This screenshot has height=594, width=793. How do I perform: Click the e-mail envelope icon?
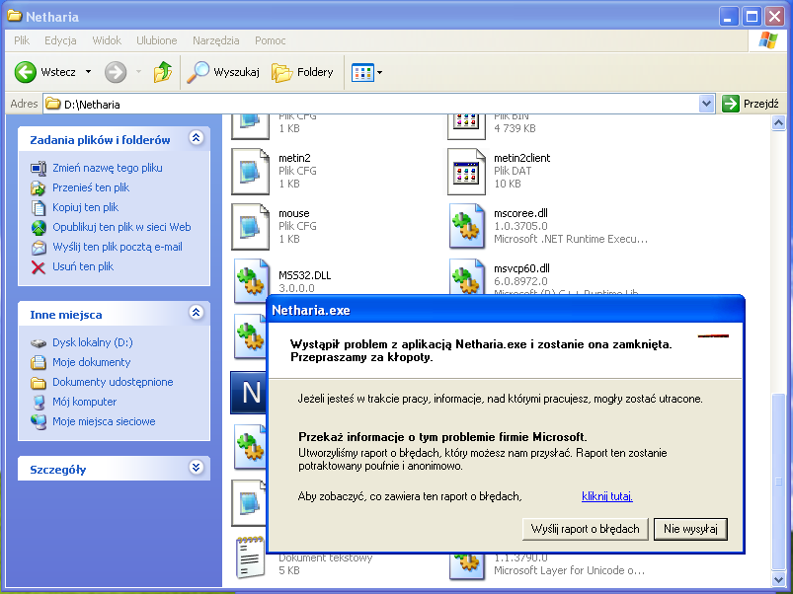pos(39,247)
